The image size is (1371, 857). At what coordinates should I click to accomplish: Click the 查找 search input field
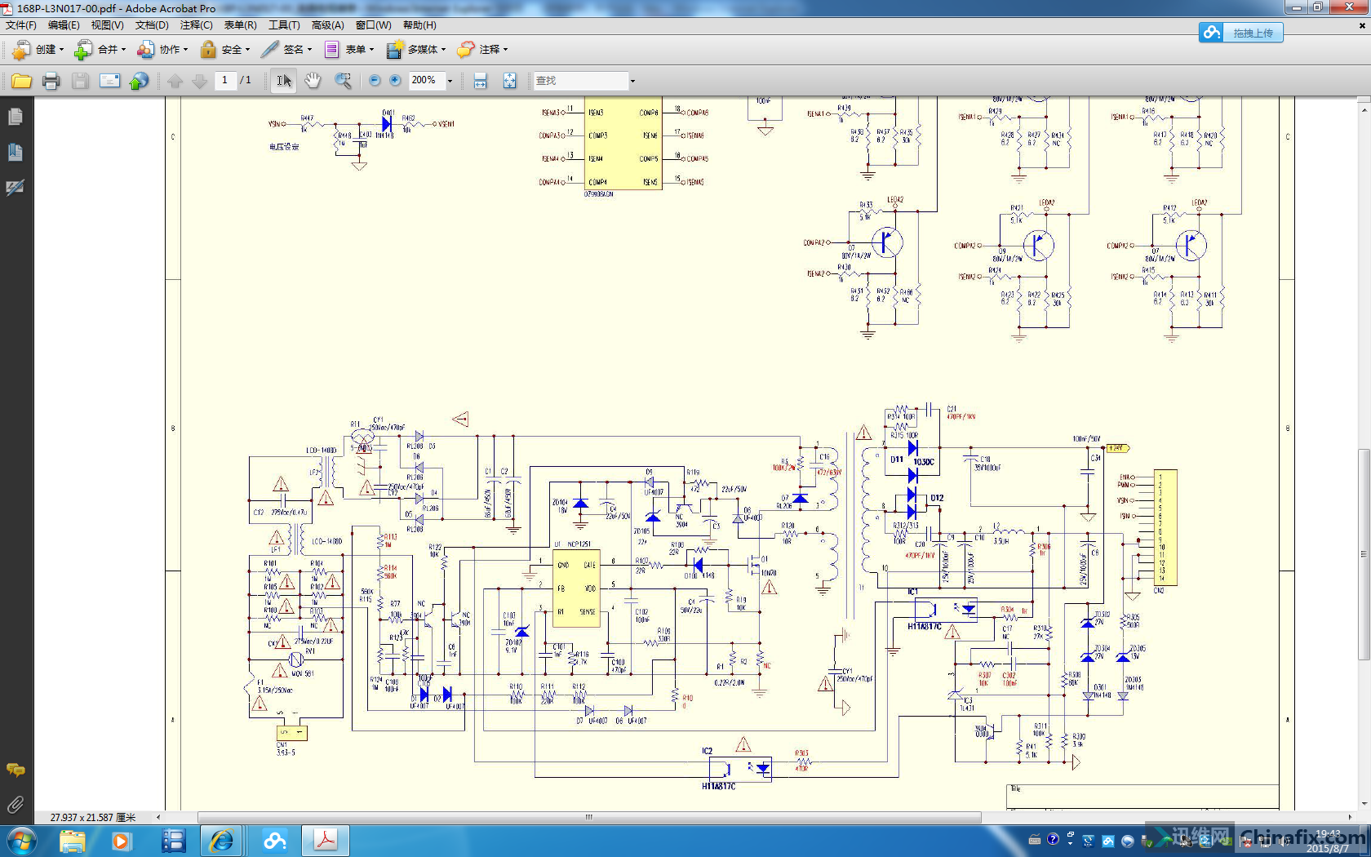click(581, 81)
